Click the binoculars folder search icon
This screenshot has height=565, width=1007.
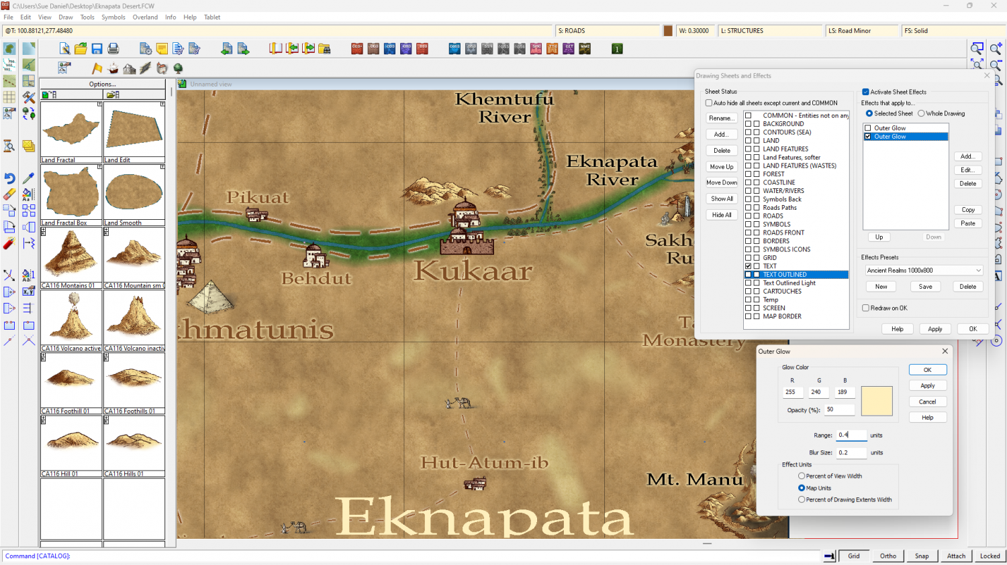324,48
